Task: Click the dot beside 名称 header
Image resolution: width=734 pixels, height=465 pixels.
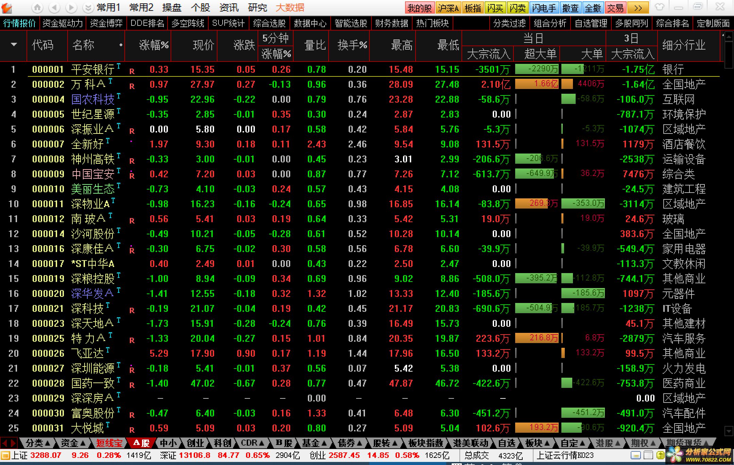Action: point(121,45)
